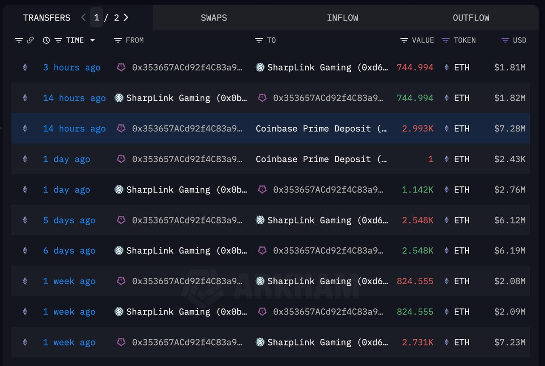Filter by the TO column
The width and height of the screenshot is (545, 366).
click(259, 40)
